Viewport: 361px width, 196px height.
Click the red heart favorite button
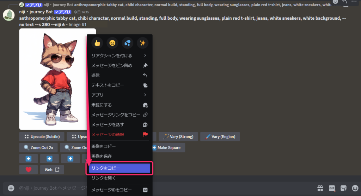click(x=29, y=170)
